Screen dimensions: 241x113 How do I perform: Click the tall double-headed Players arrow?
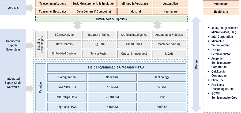tap(196, 64)
